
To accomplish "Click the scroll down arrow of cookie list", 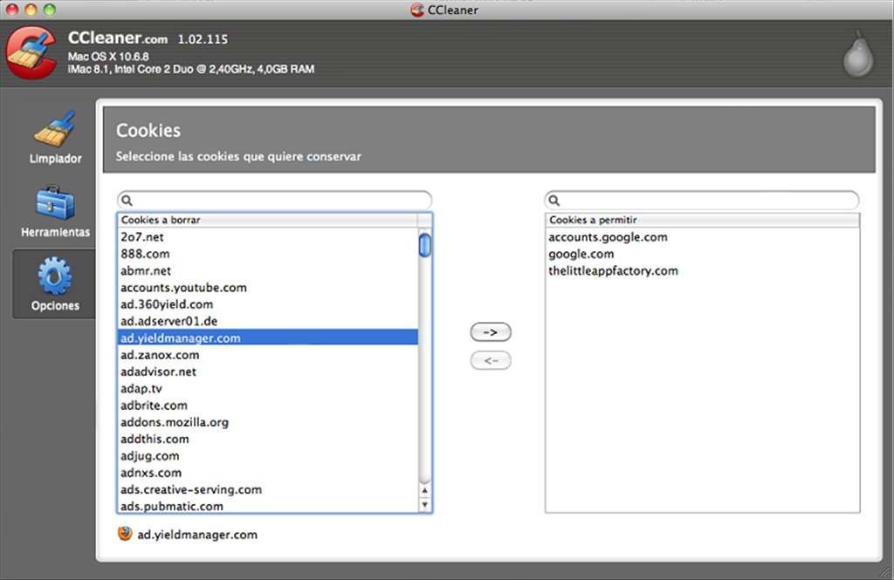I will [x=425, y=505].
